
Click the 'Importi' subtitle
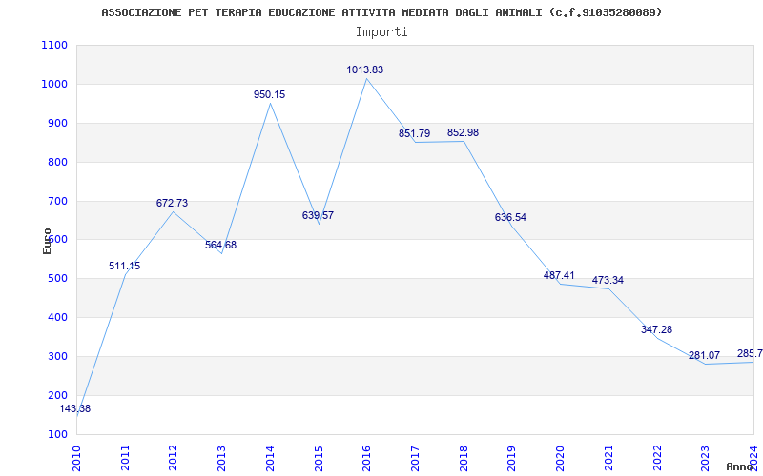(381, 32)
